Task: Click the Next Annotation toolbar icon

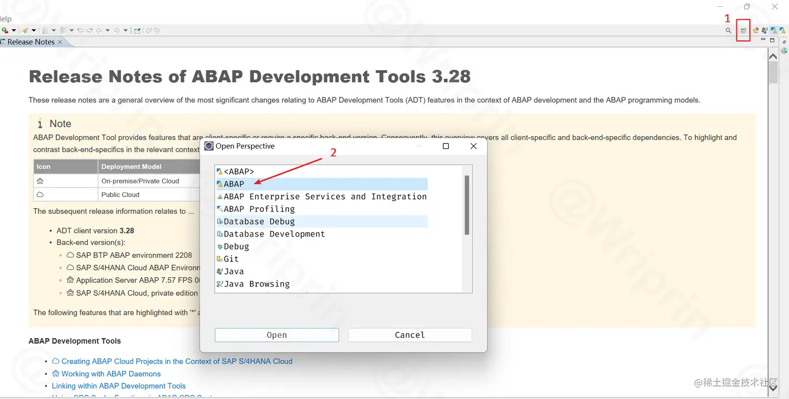Action: (45, 30)
